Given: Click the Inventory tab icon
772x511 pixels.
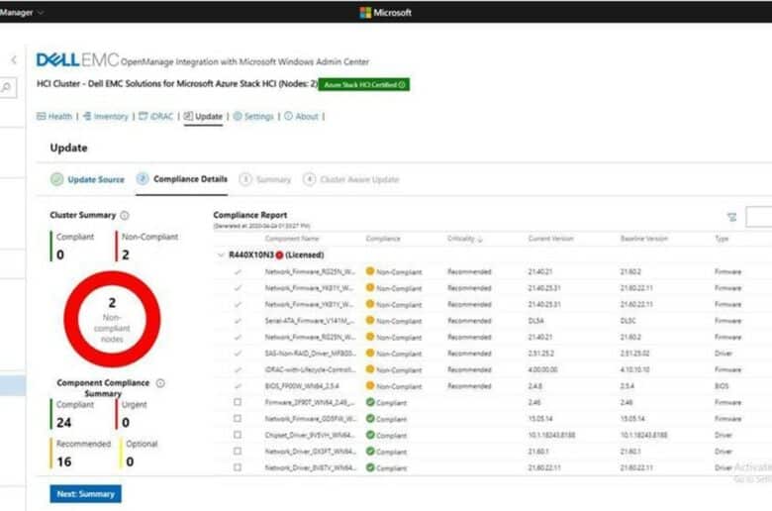Looking at the screenshot, I should [87, 116].
